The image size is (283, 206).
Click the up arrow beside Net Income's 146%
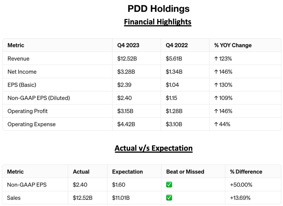pos(216,72)
